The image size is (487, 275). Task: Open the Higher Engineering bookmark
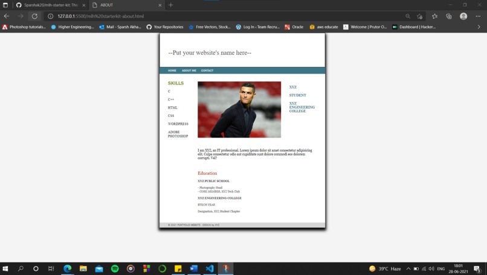(x=73, y=27)
